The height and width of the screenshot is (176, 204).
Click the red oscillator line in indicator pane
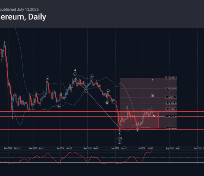pyautogui.click(x=76, y=158)
